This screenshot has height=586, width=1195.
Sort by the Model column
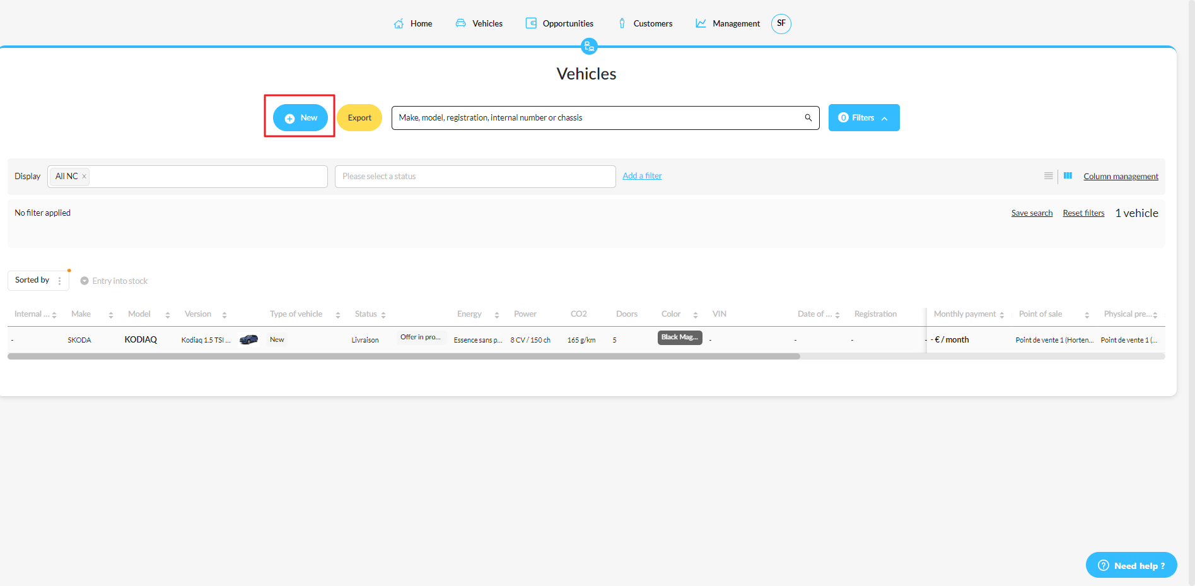pos(168,315)
